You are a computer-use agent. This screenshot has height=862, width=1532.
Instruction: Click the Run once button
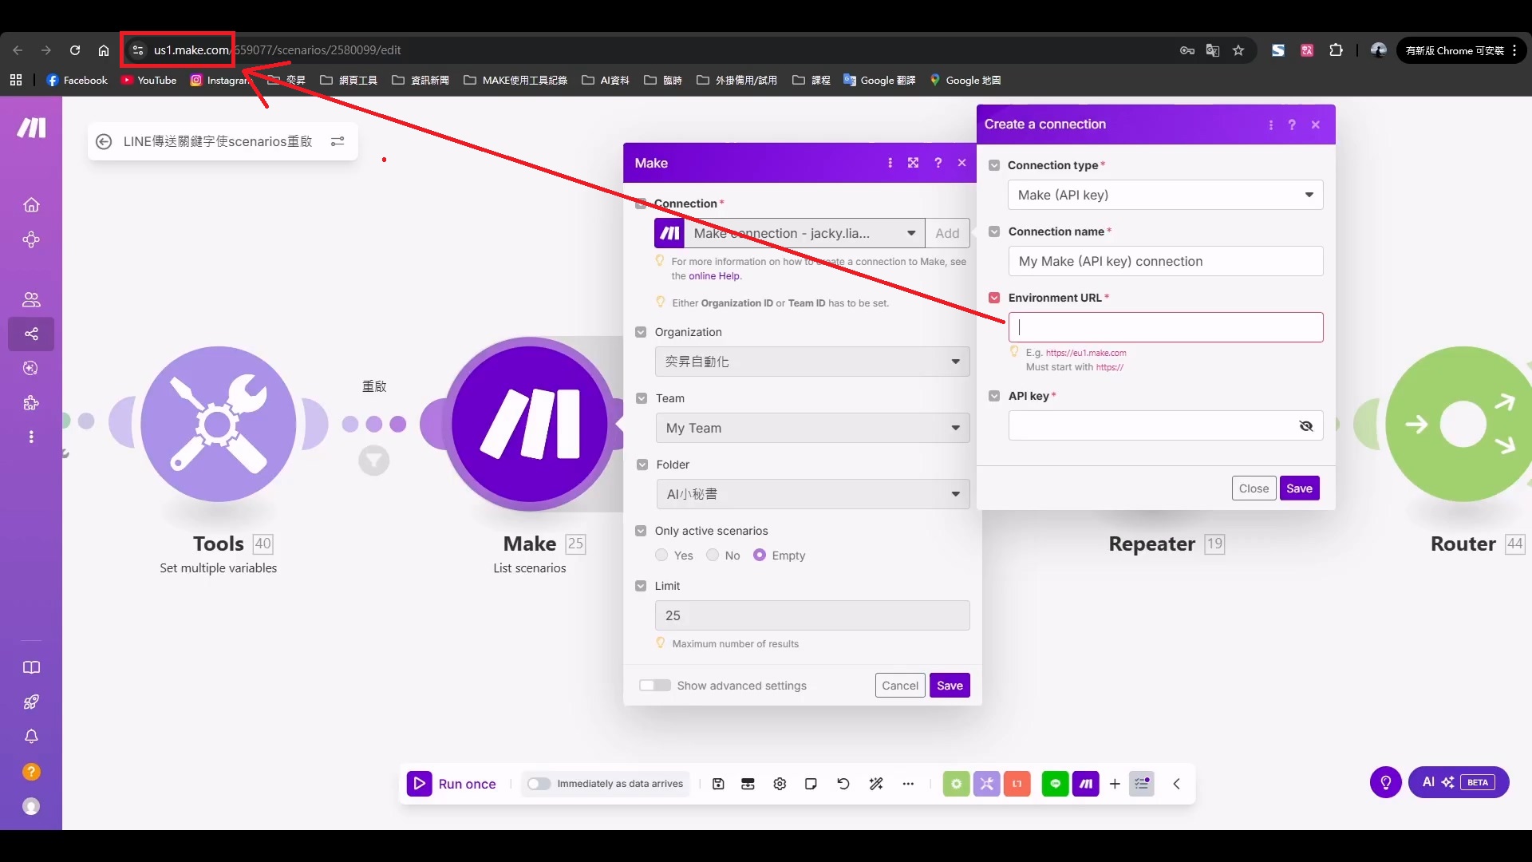coord(452,784)
